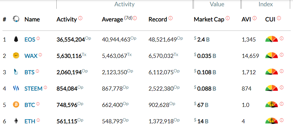293x128 pixels.
Task: Click ETH record value 1,372,918
Action: pos(161,121)
